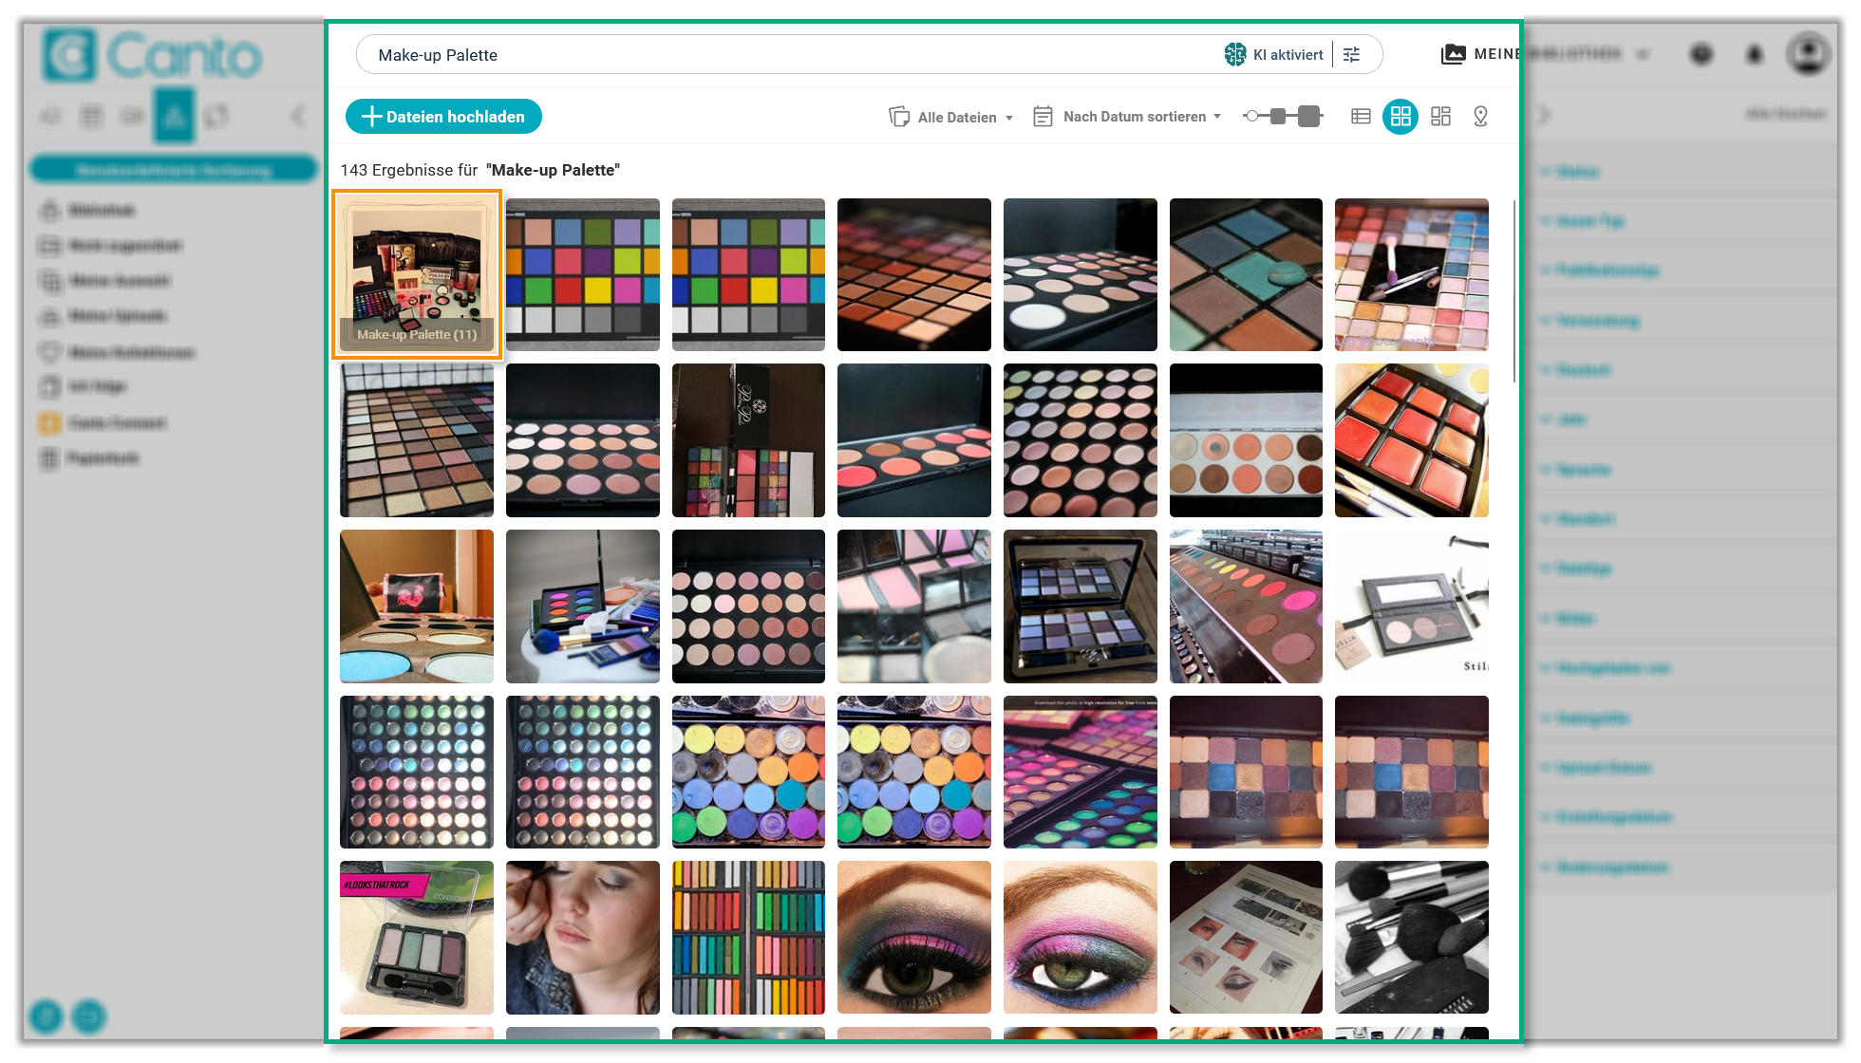
Task: Set thumbnail size slider to smallest
Action: pos(1251,117)
